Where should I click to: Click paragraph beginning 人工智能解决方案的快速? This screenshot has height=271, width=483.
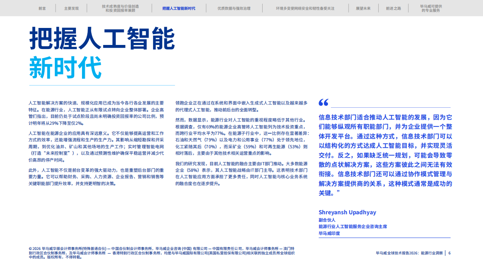coord(96,113)
